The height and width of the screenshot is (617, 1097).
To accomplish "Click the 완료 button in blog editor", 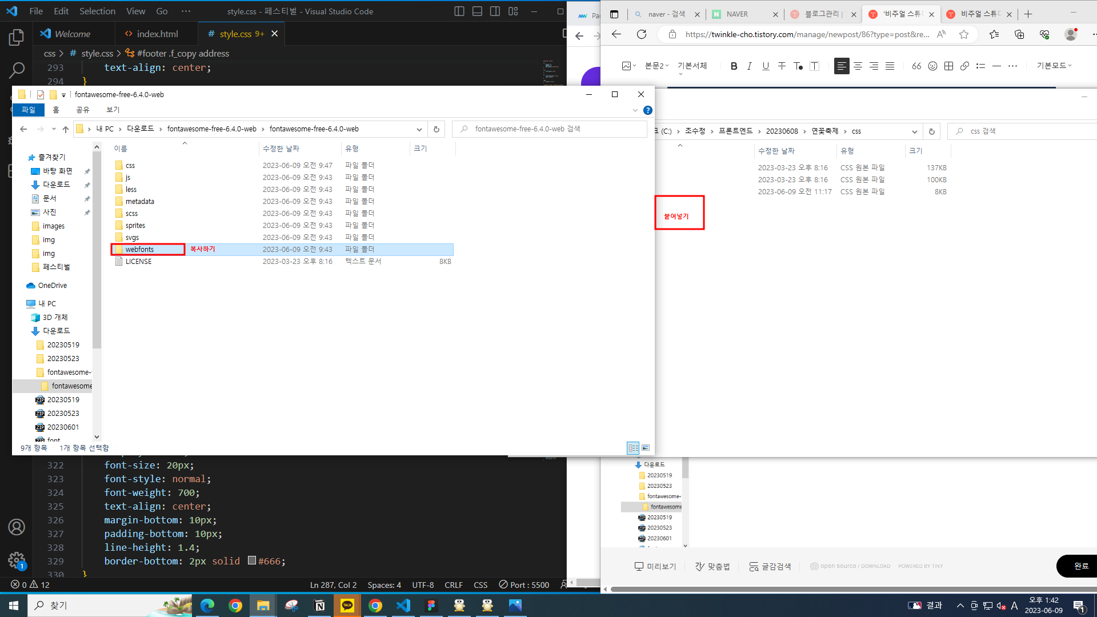I will [x=1080, y=566].
